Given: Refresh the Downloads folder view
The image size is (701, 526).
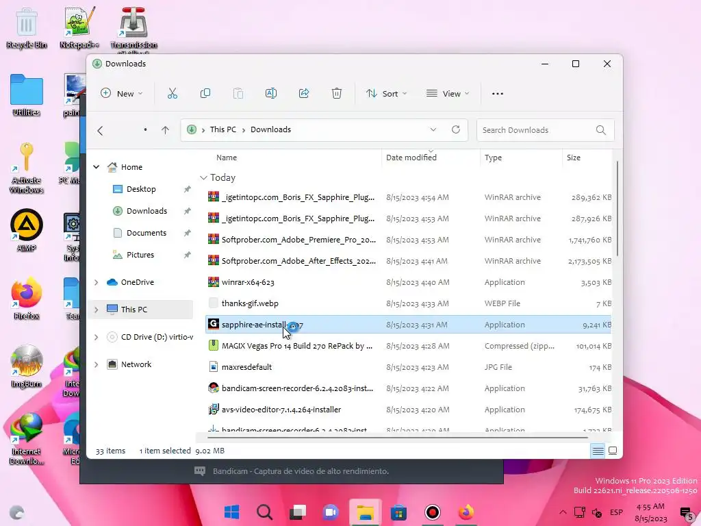Looking at the screenshot, I should point(455,129).
